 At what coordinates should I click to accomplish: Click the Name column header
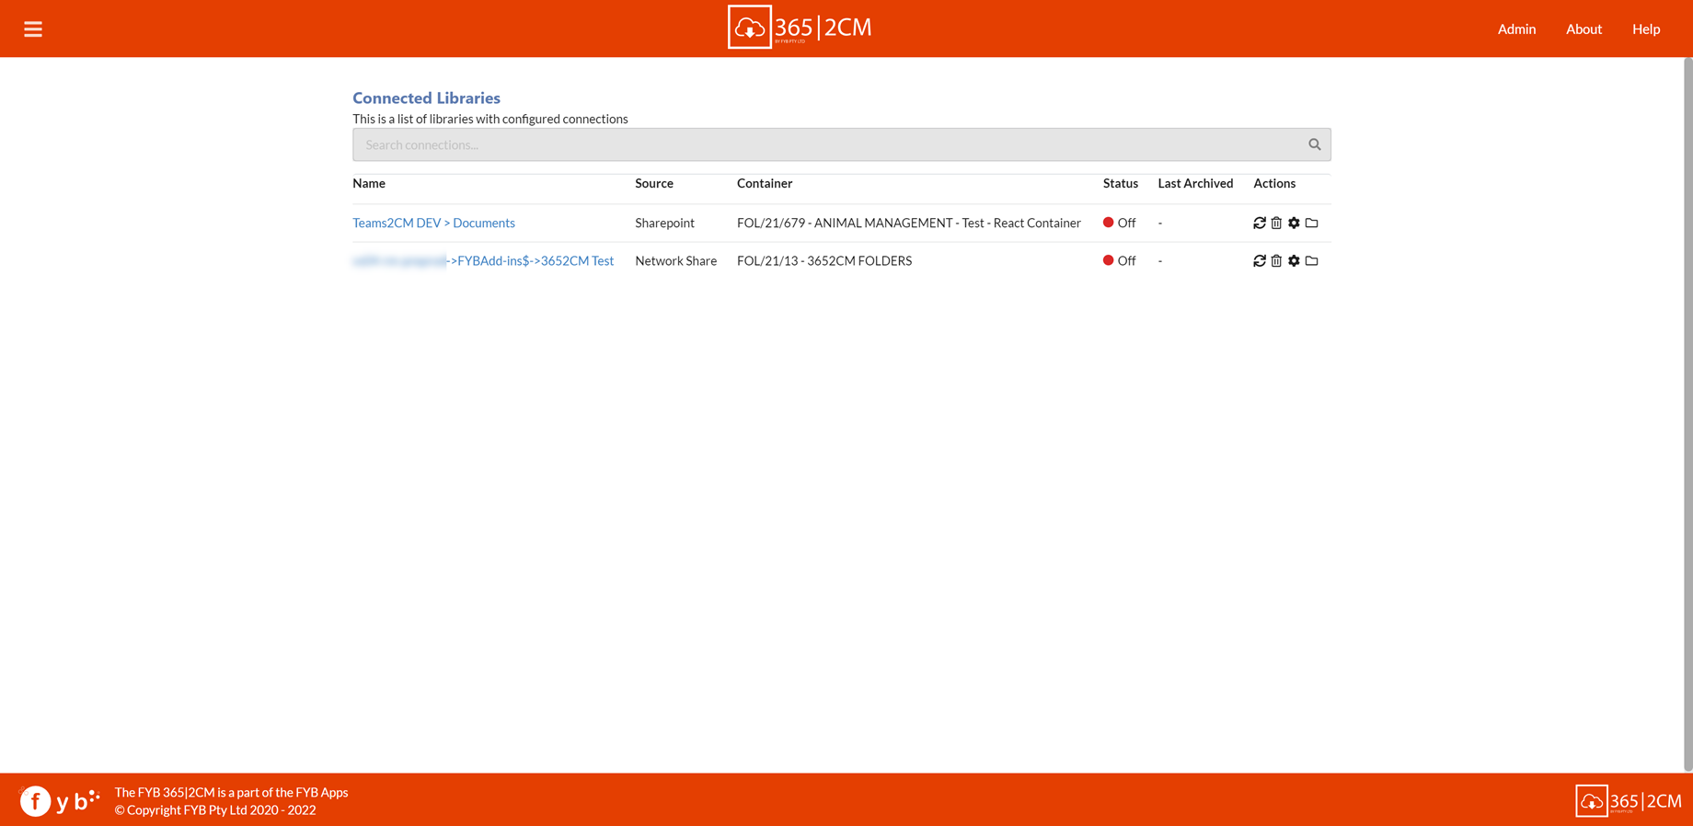pos(369,183)
